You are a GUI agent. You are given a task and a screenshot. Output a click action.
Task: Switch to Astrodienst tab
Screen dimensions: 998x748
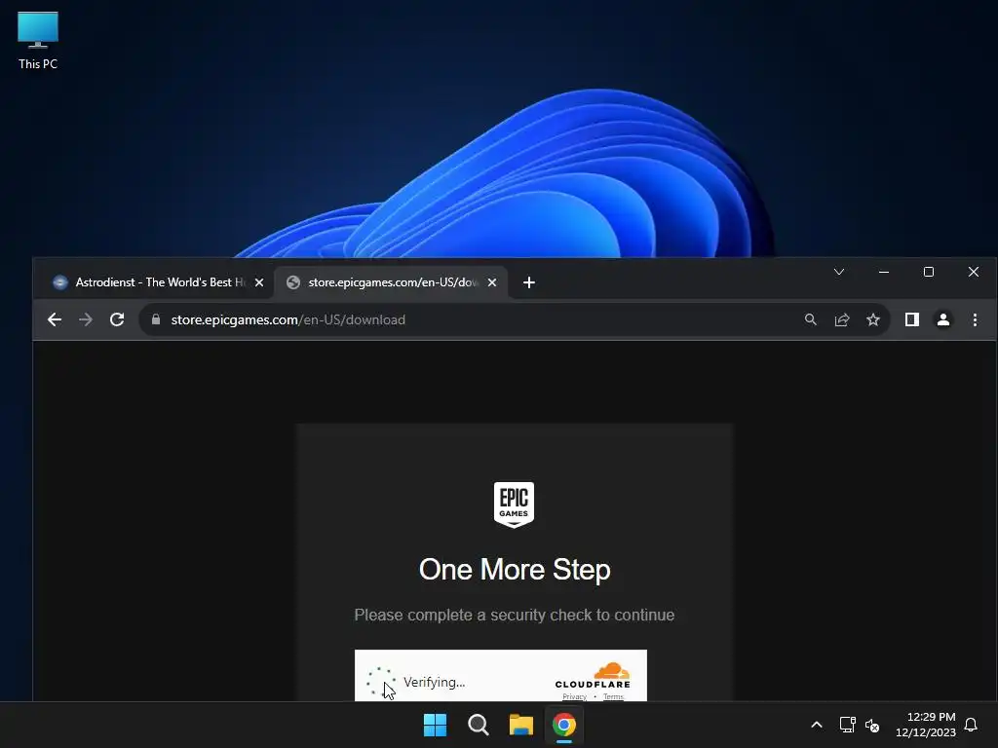(159, 282)
